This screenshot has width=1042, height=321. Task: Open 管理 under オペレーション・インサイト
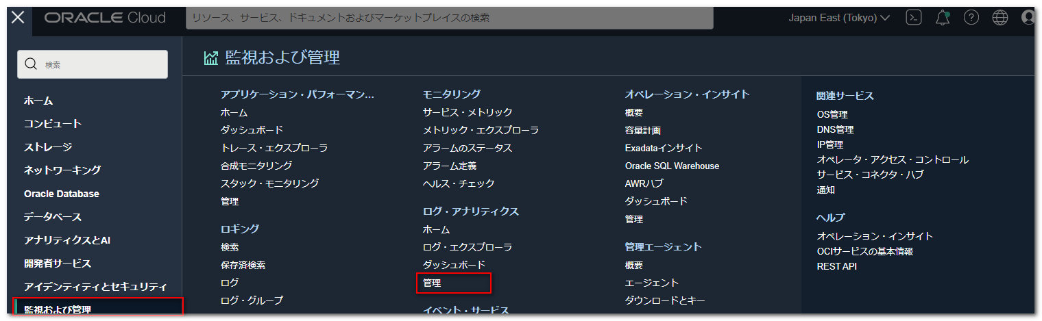point(634,219)
